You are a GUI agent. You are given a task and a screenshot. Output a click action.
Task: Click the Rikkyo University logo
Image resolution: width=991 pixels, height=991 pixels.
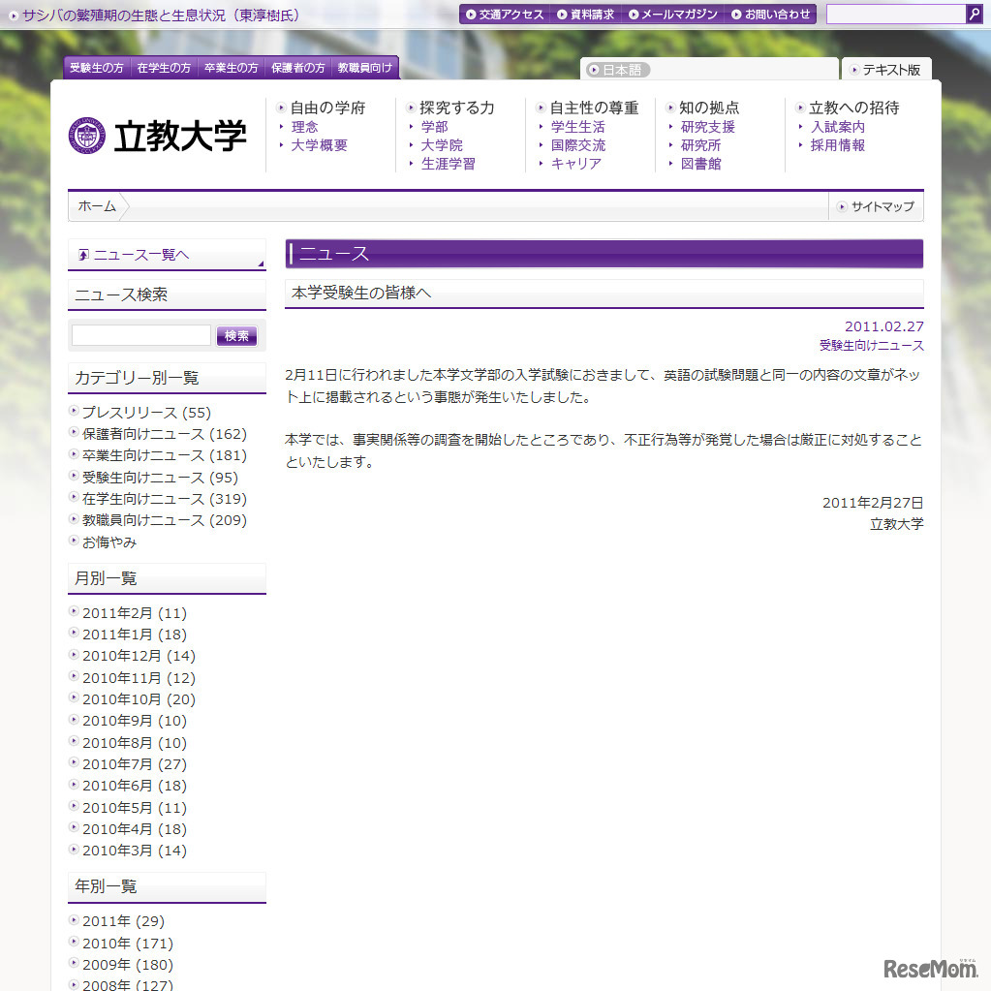point(158,136)
